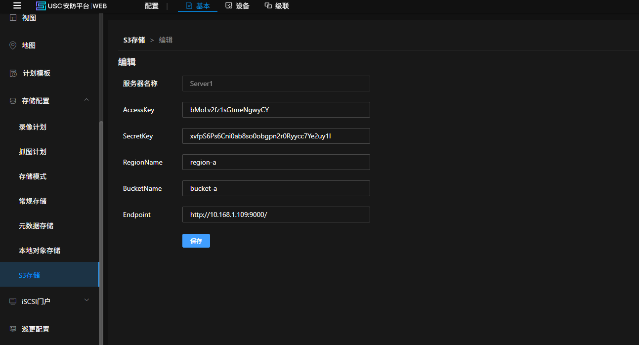Expand the iSCSI门户 submenu chevron
The width and height of the screenshot is (639, 345).
[x=86, y=300]
